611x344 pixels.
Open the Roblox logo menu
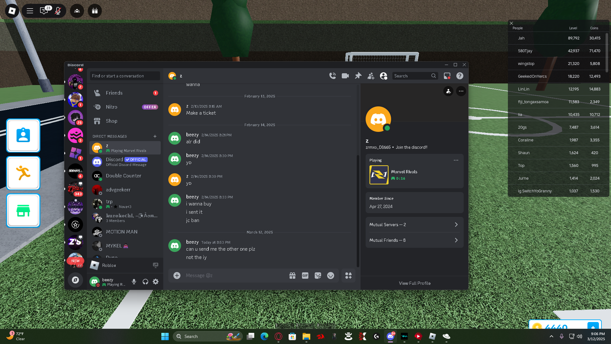click(12, 11)
